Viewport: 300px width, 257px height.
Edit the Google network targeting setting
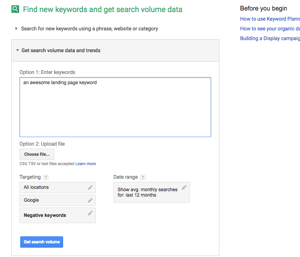point(55,200)
